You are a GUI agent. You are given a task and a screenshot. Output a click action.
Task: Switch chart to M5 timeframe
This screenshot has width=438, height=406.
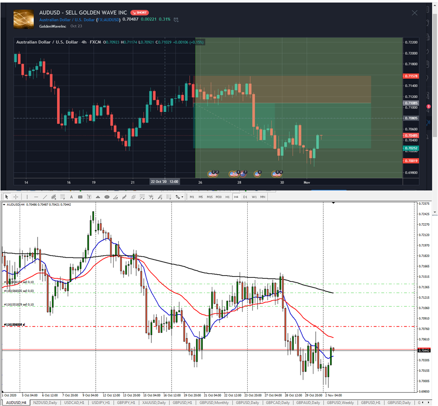201,197
